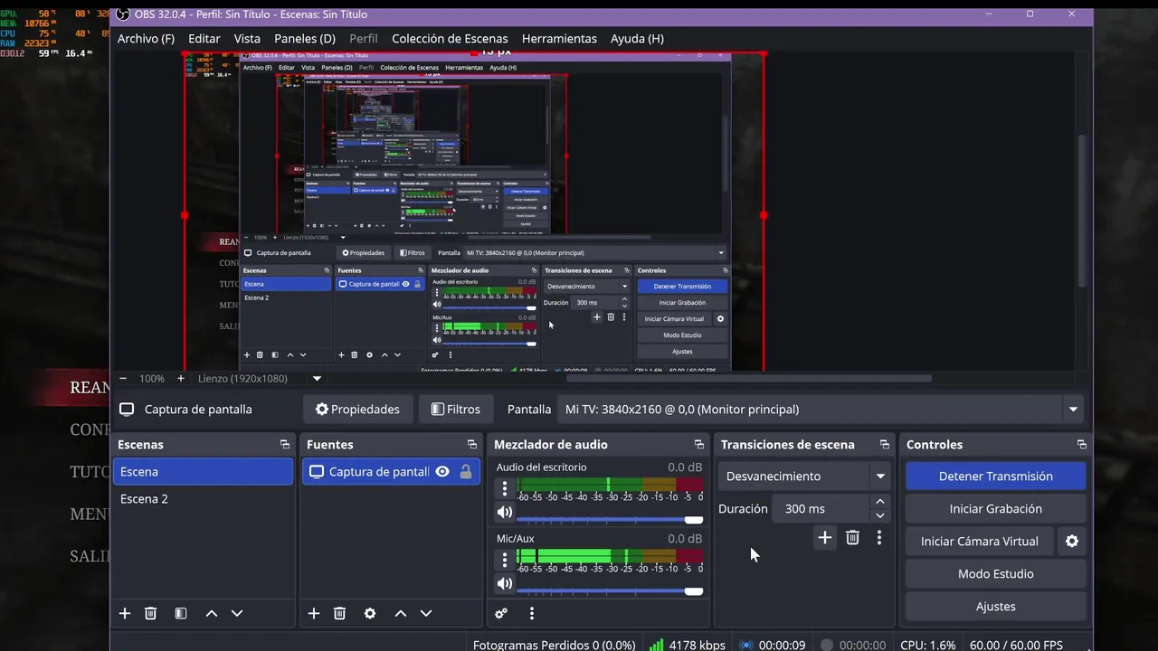Screen dimensions: 1158x651
Task: Click Iniciar Cámara Virtual button
Action: click(980, 542)
